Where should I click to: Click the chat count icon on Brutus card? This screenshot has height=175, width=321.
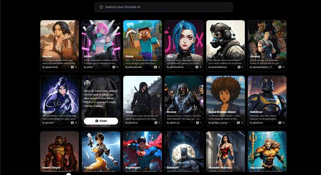[197, 122]
